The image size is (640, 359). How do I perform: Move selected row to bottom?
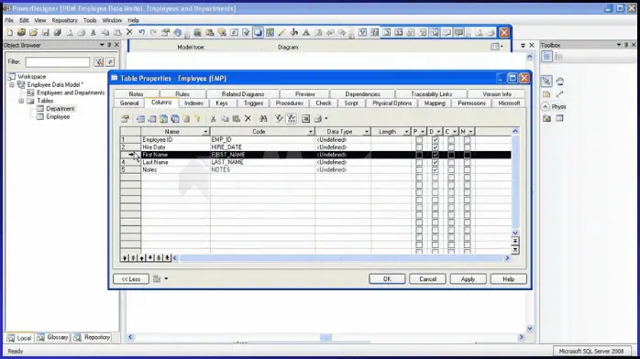point(167,257)
